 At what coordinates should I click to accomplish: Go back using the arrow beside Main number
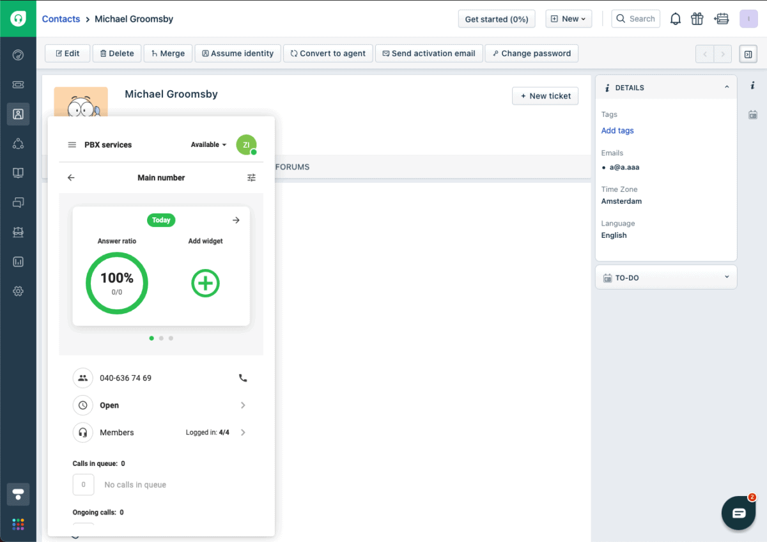(71, 178)
